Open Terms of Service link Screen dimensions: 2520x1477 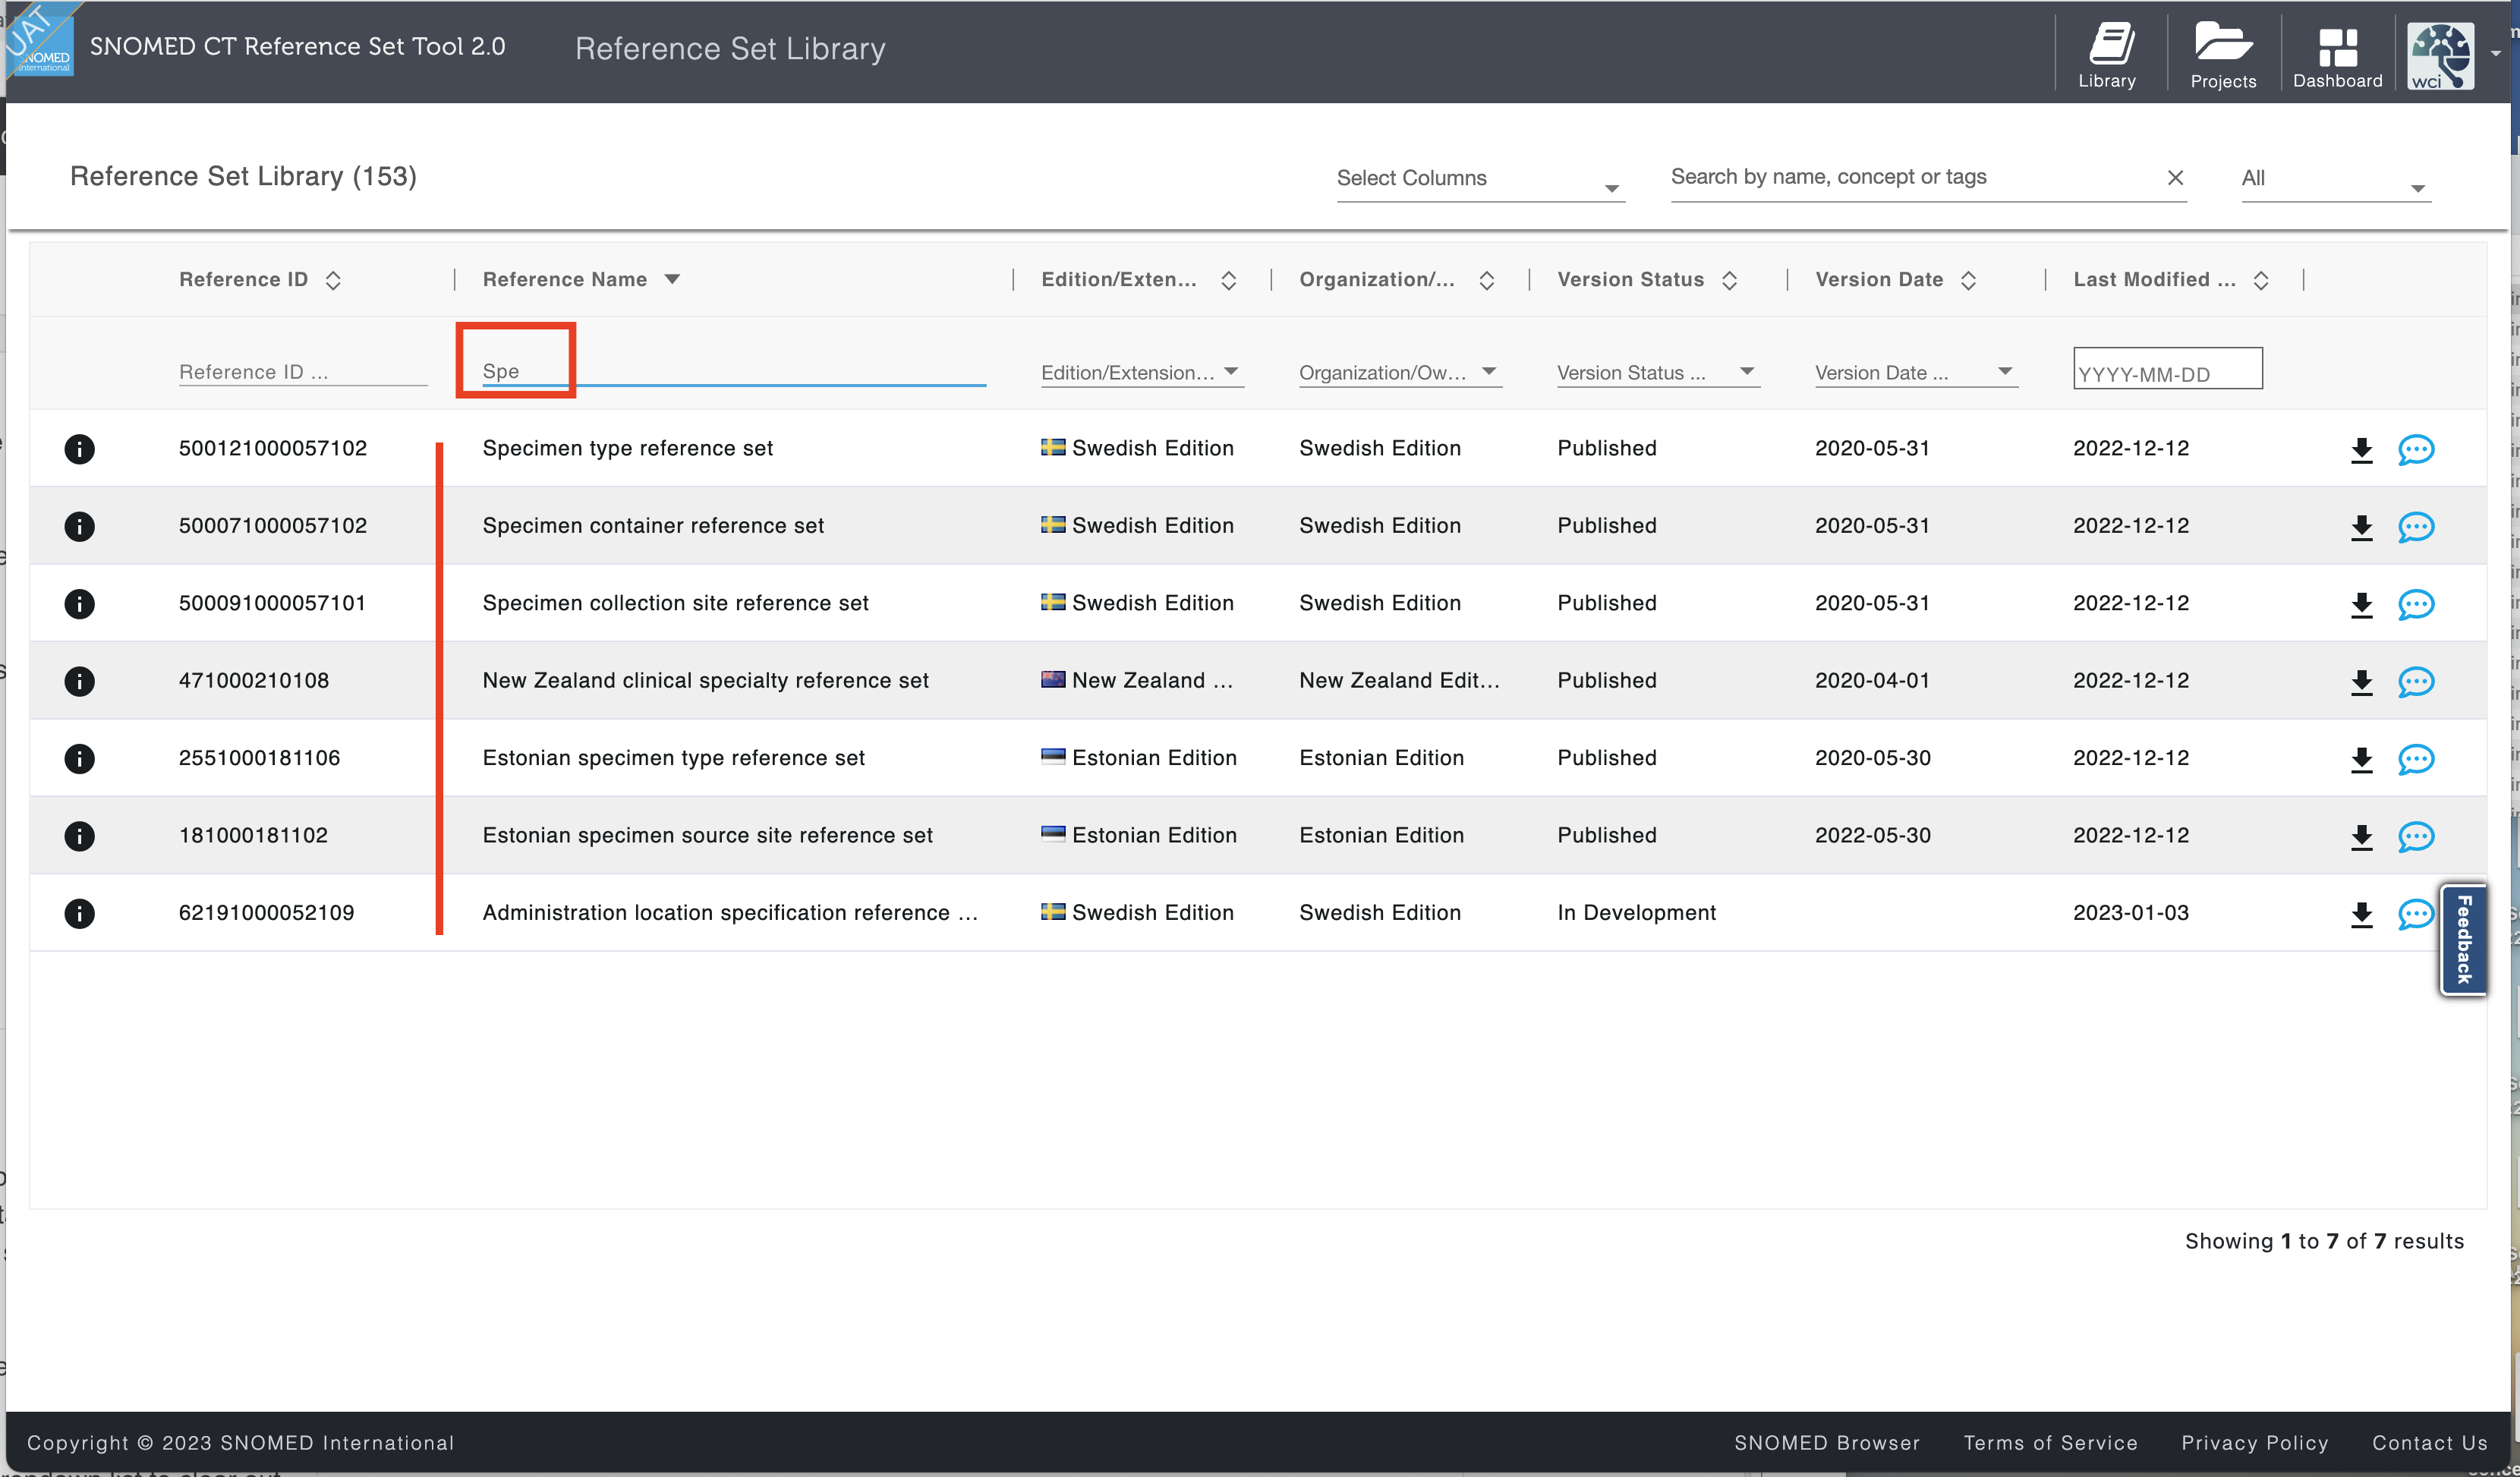(2050, 1443)
